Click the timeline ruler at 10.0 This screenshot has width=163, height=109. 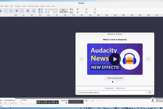point(98,15)
